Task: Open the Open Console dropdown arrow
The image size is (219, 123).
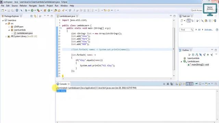Action: 209,84
